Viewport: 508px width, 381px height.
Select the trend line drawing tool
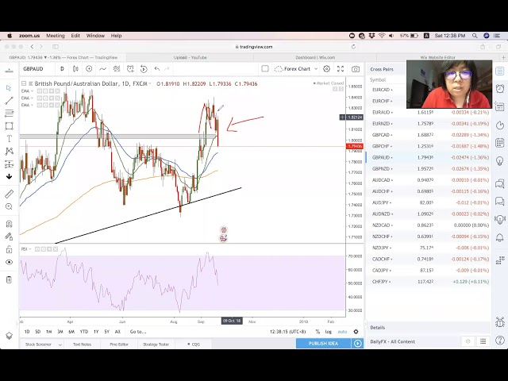pyautogui.click(x=9, y=101)
